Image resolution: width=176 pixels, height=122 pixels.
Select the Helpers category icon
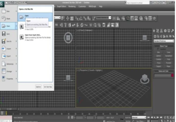[x=167, y=36]
